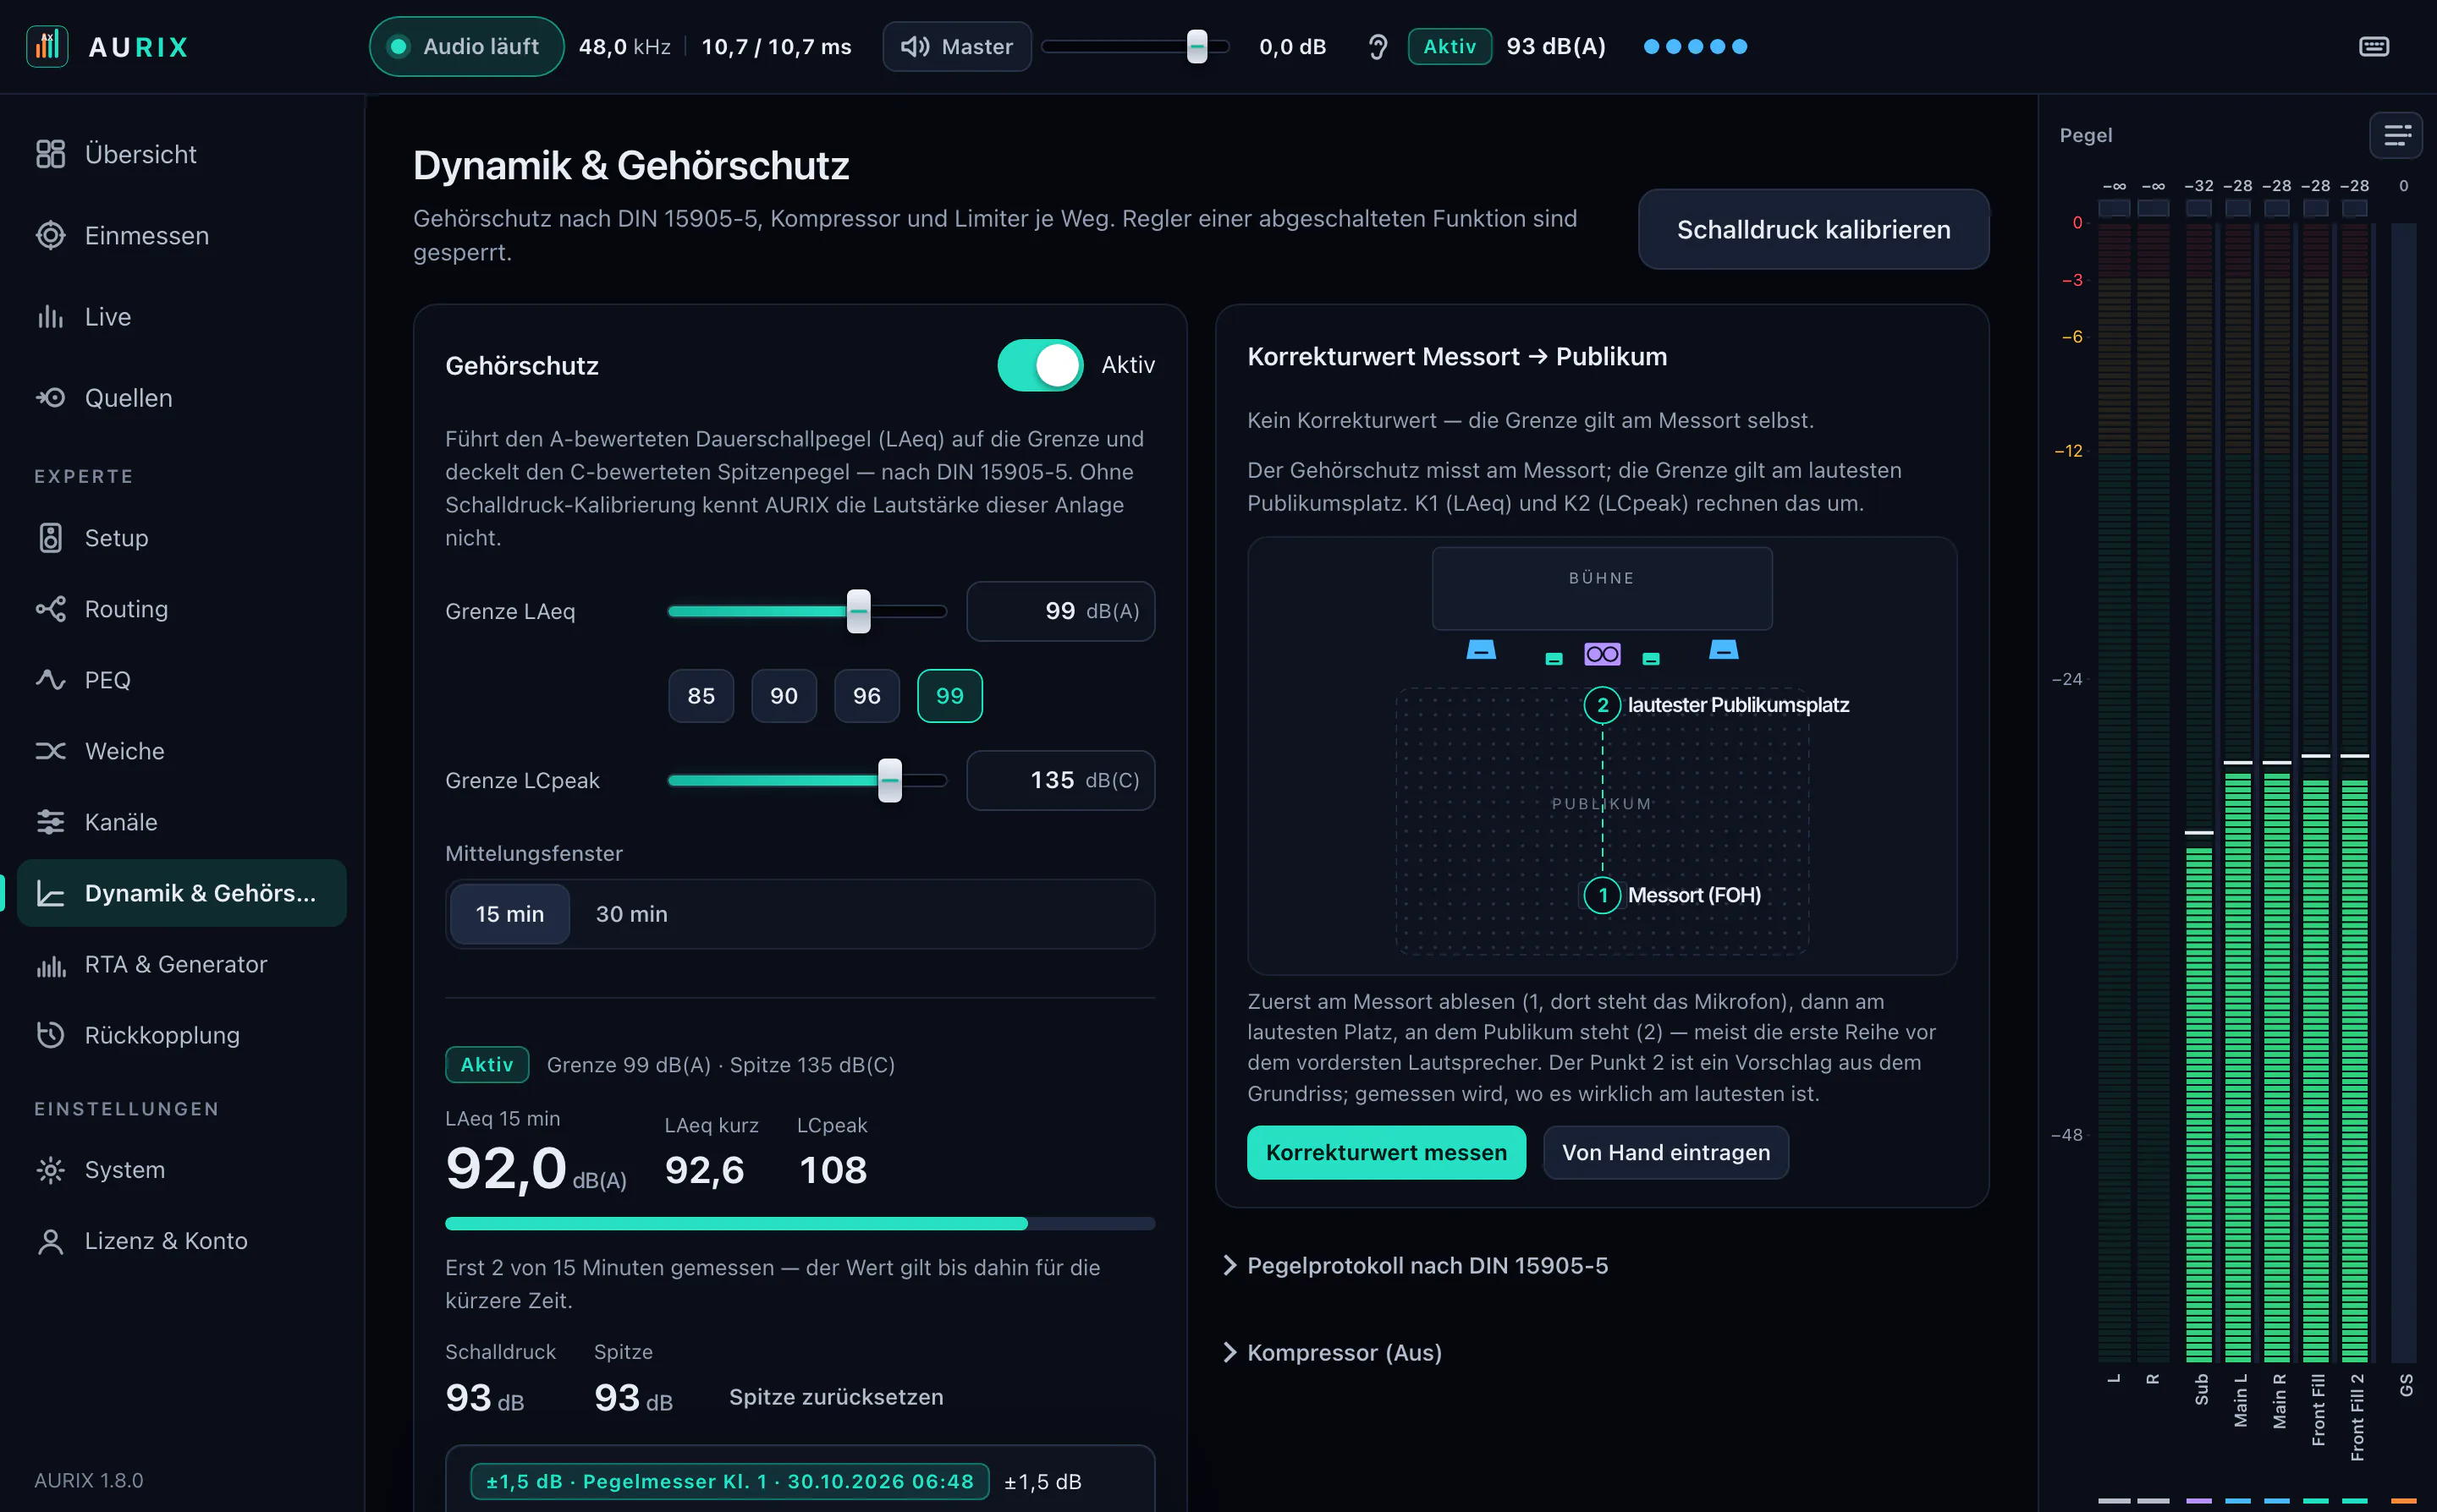Click the System gear icon
The height and width of the screenshot is (1512, 2437).
point(50,1170)
